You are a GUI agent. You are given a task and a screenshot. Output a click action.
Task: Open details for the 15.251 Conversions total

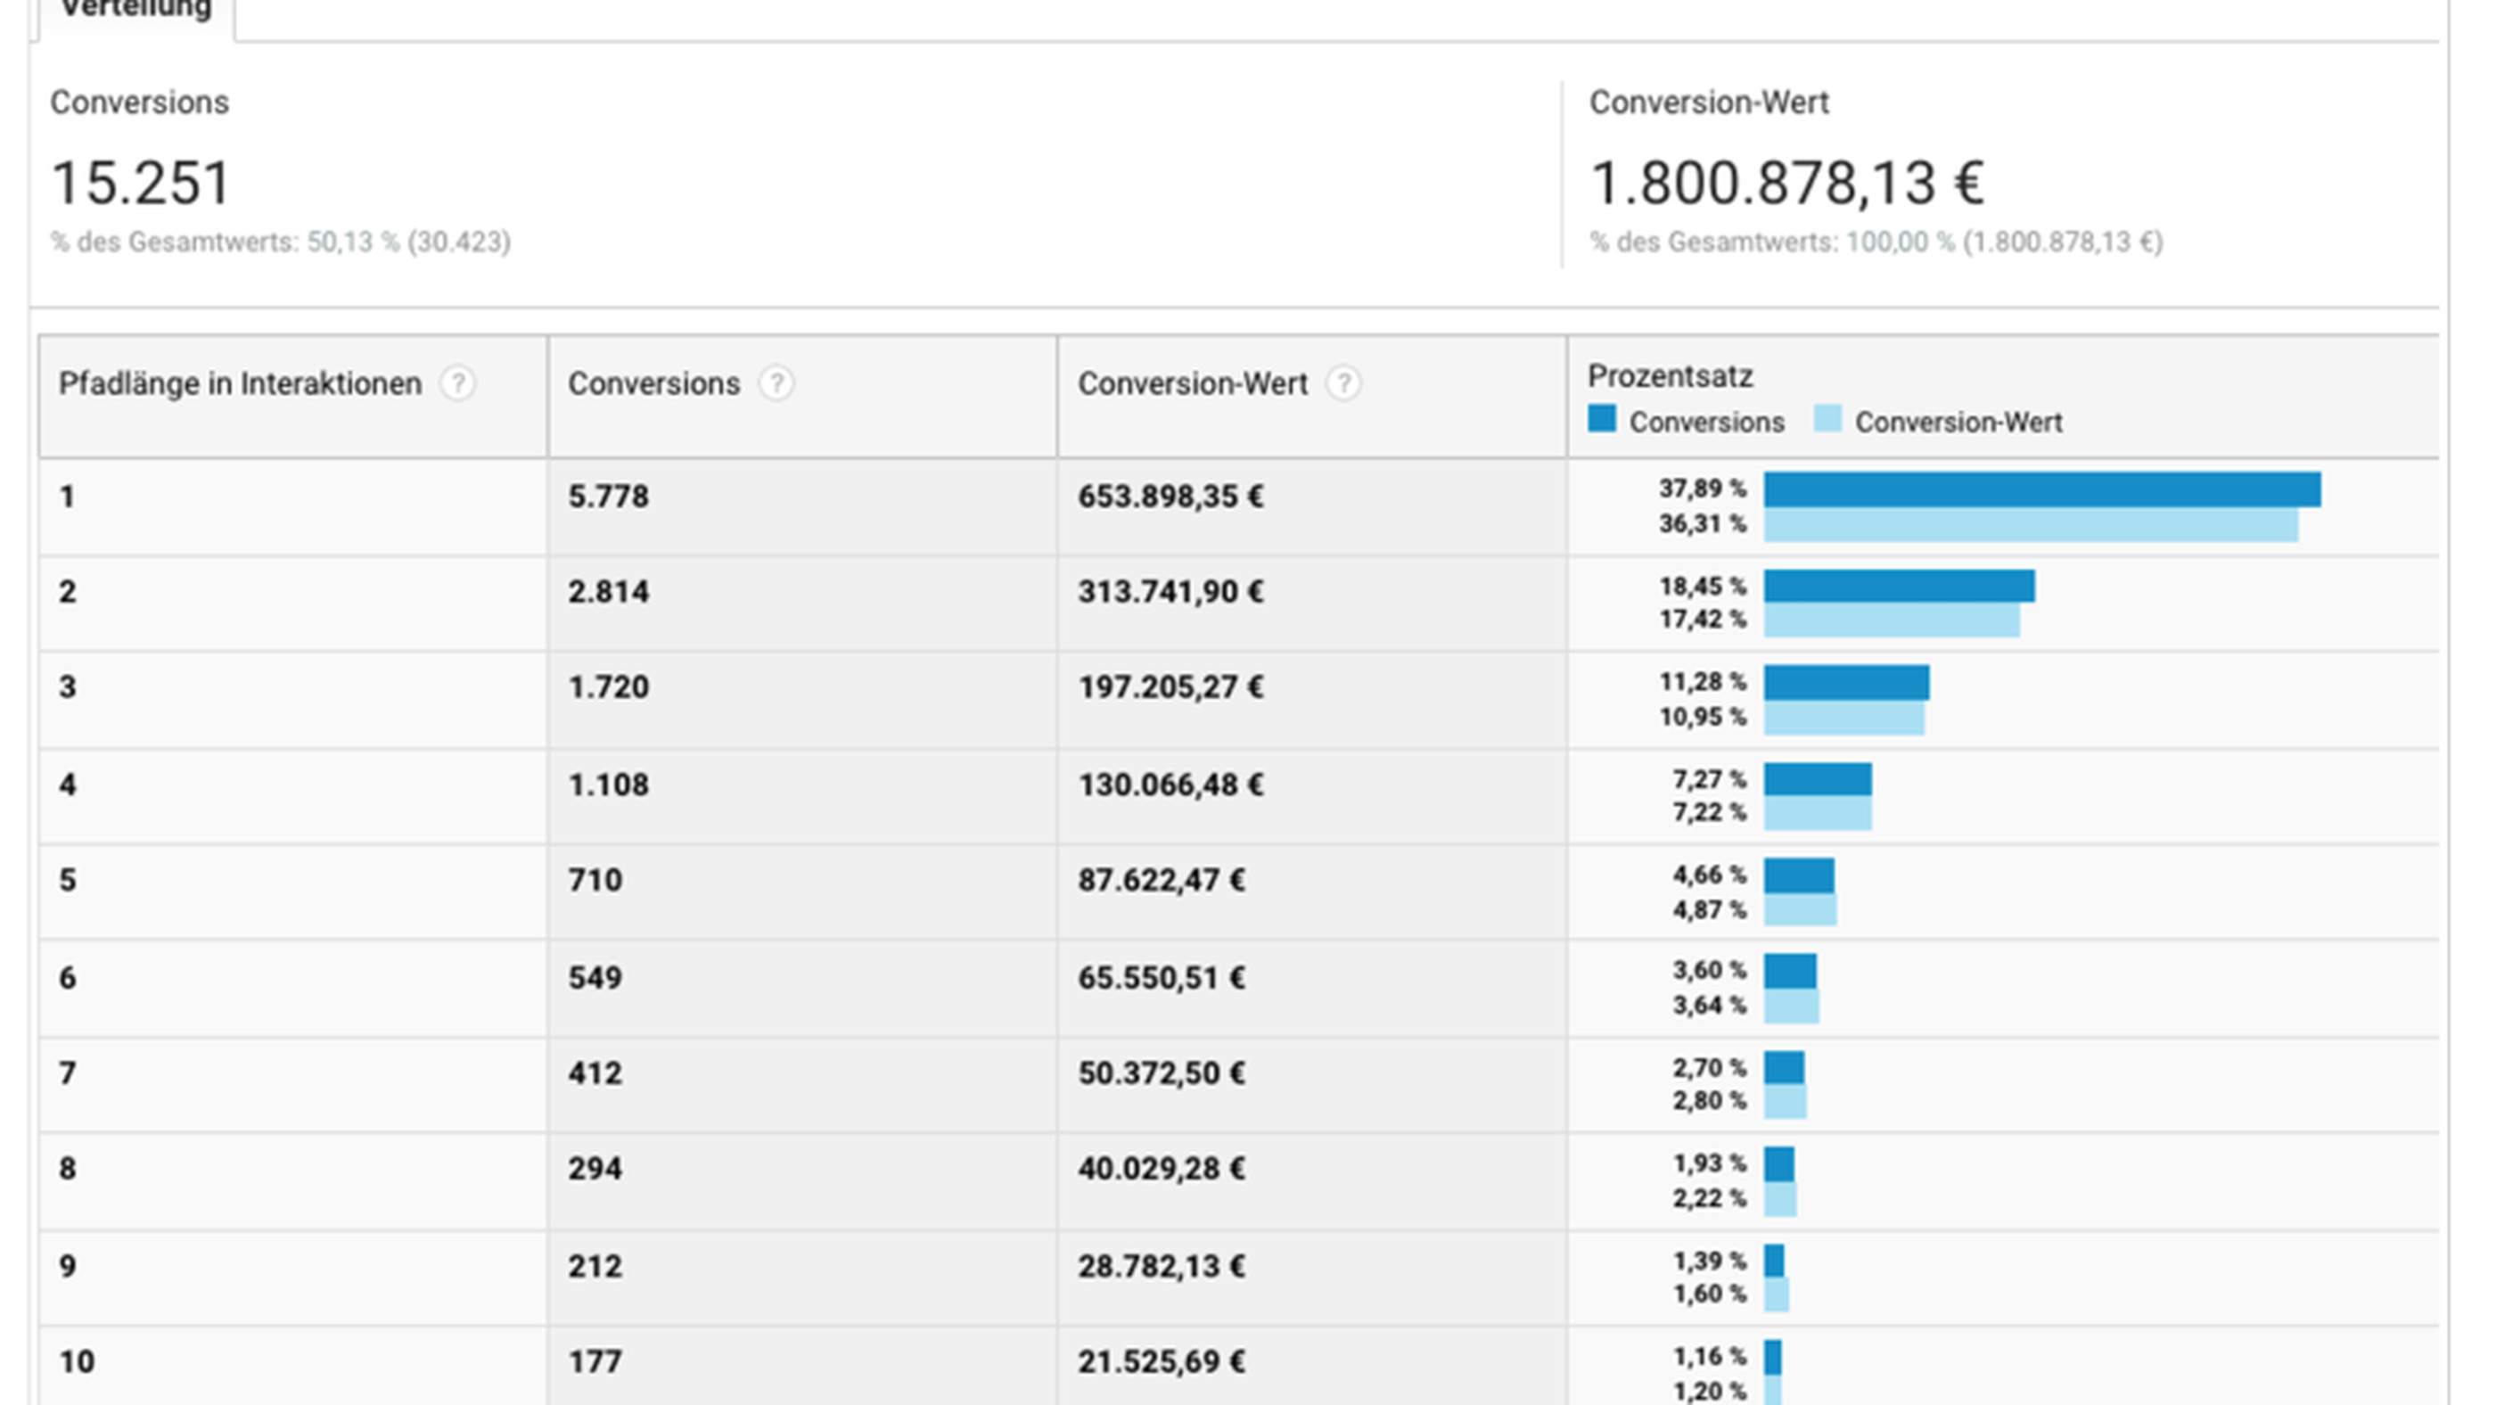pos(142,180)
